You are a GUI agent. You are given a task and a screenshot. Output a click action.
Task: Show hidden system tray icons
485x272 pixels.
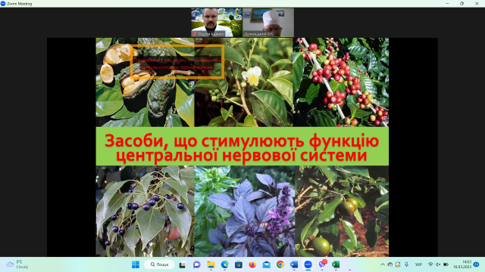[383, 264]
